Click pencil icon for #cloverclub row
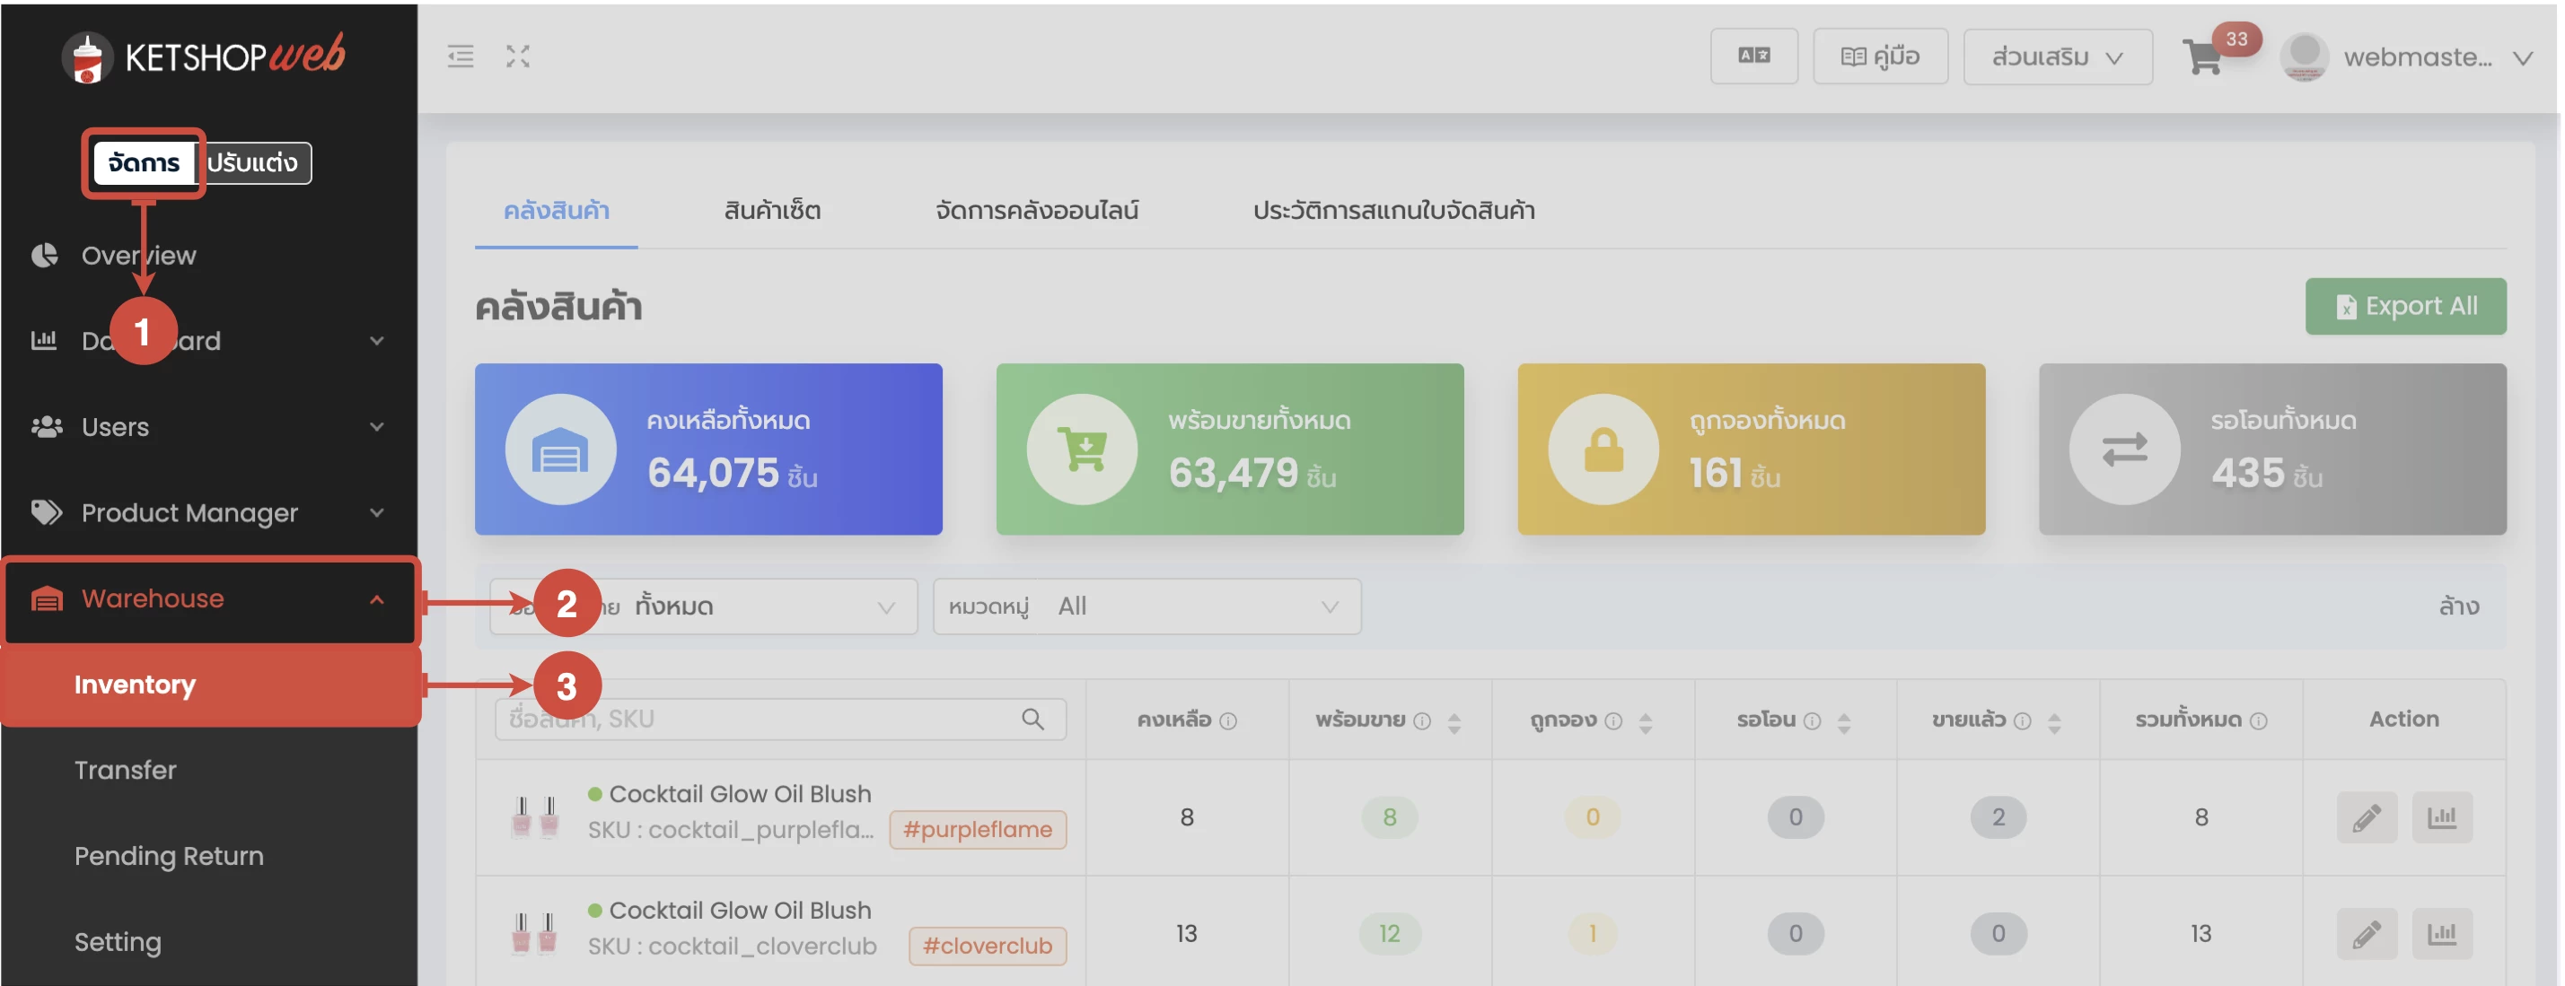This screenshot has width=2565, height=986. point(2366,934)
